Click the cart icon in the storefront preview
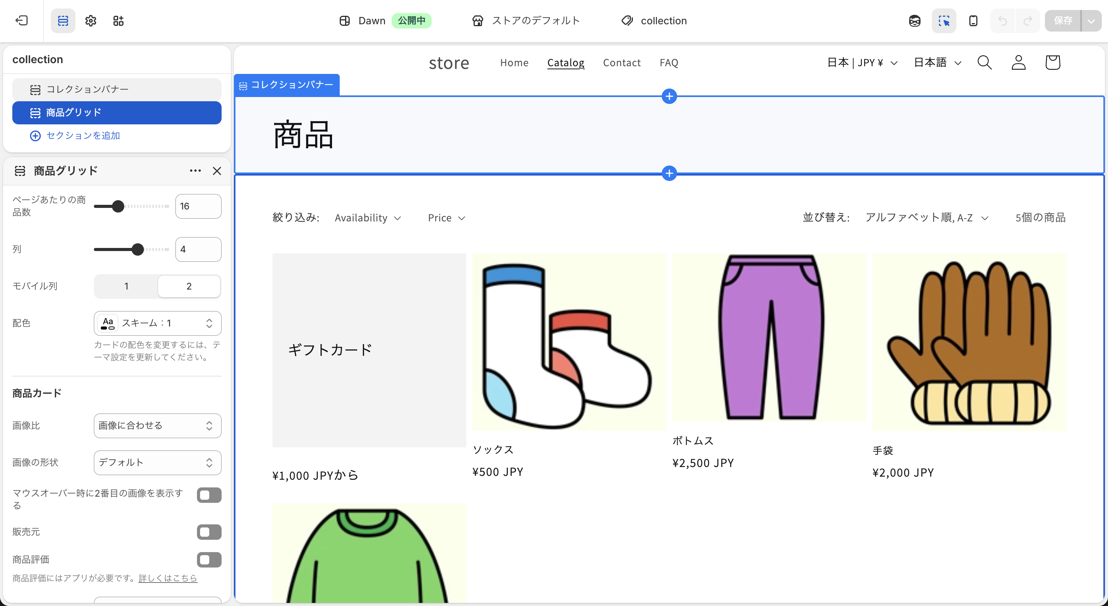Image resolution: width=1108 pixels, height=606 pixels. (x=1053, y=62)
